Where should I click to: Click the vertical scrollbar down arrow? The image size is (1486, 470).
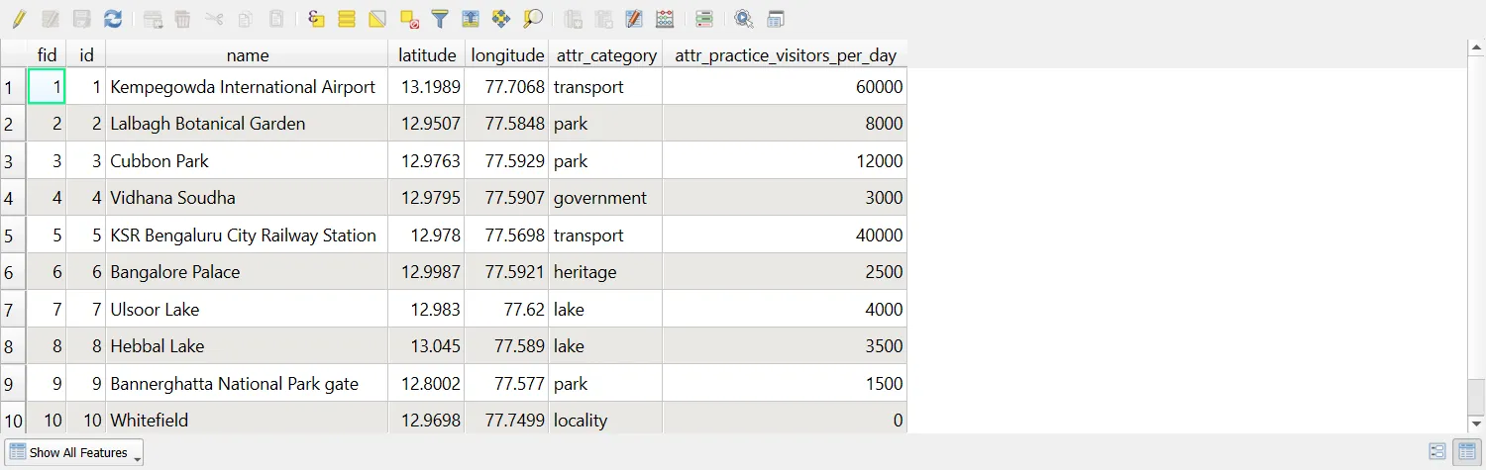pyautogui.click(x=1475, y=424)
